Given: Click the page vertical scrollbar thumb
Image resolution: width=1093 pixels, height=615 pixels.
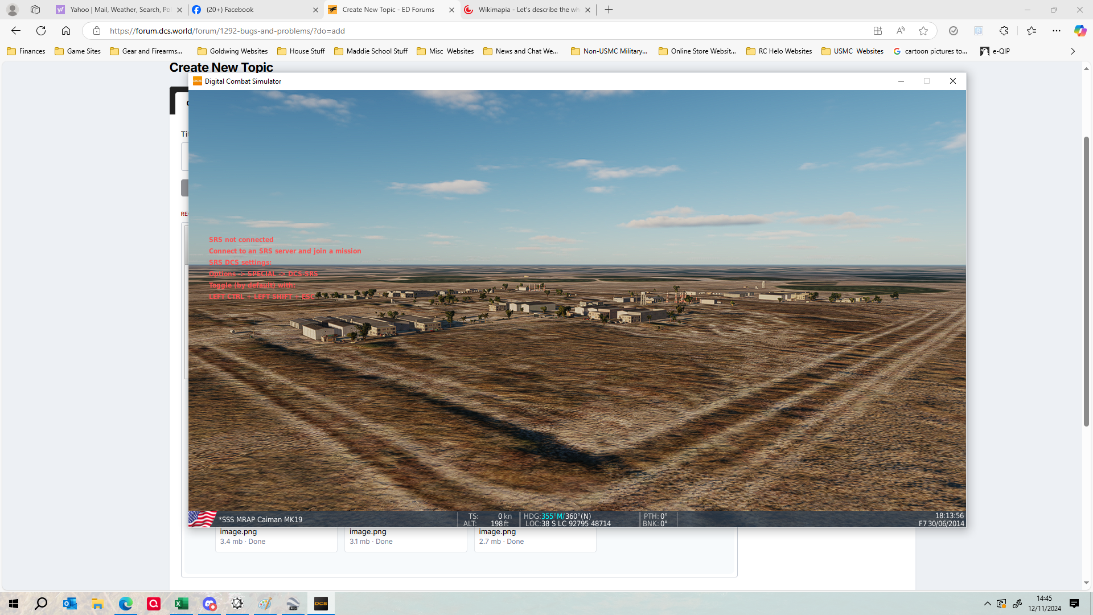Looking at the screenshot, I should pos(1086,281).
